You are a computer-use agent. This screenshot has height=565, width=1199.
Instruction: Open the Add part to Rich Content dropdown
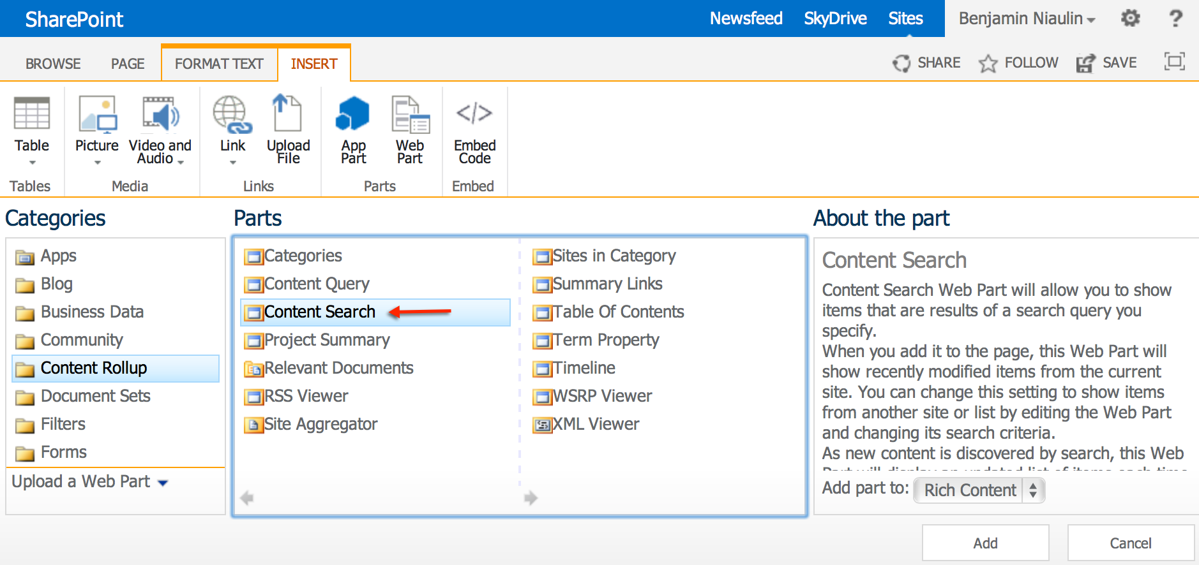[x=979, y=490]
